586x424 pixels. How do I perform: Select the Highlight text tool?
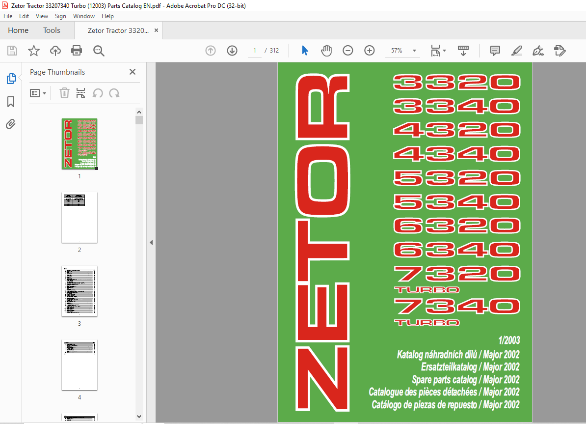pos(516,51)
